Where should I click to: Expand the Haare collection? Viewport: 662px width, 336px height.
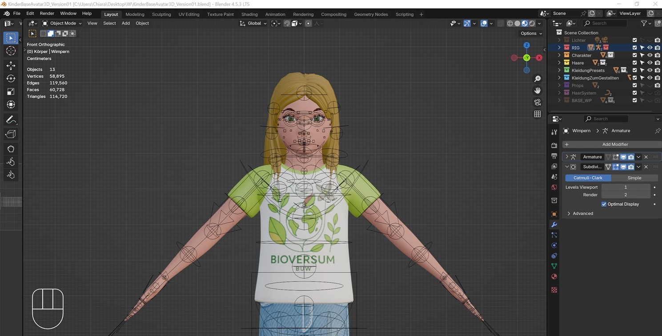tap(559, 62)
